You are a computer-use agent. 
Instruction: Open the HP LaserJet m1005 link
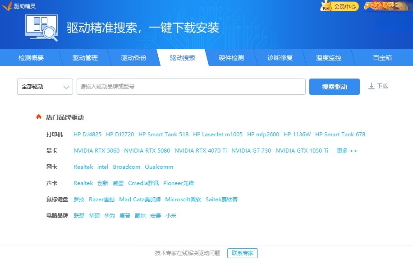tap(218, 135)
